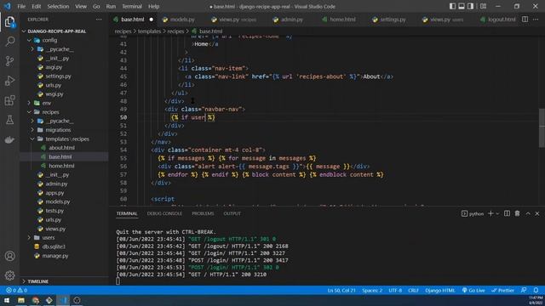Click the editor vertical scrollbar
The height and width of the screenshot is (306, 545).
[542, 127]
